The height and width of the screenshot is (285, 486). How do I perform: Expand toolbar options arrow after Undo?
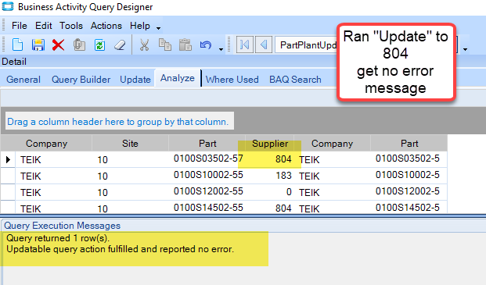click(x=221, y=49)
